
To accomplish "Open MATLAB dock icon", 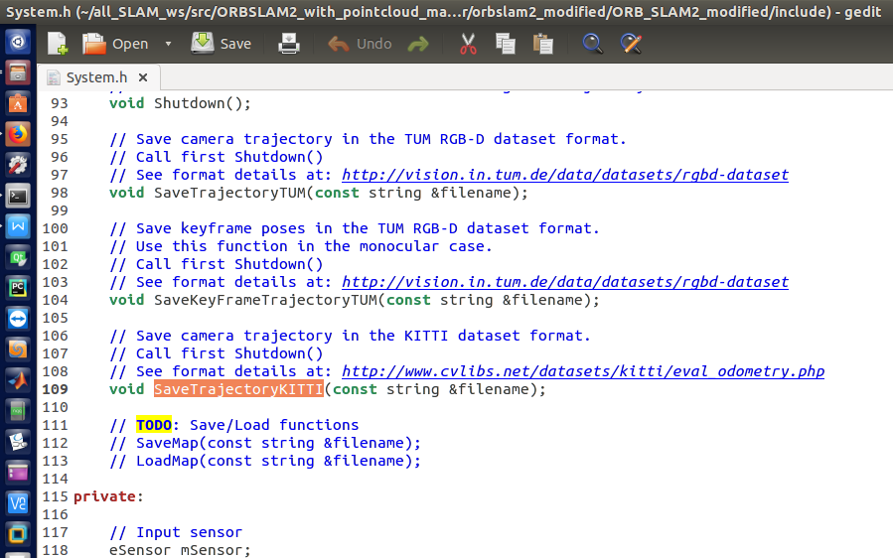I will pyautogui.click(x=18, y=380).
